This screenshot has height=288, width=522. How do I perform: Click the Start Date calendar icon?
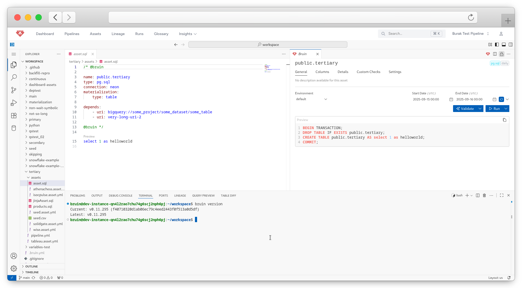(x=451, y=99)
